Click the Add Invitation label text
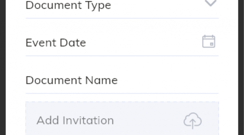 [75, 120]
